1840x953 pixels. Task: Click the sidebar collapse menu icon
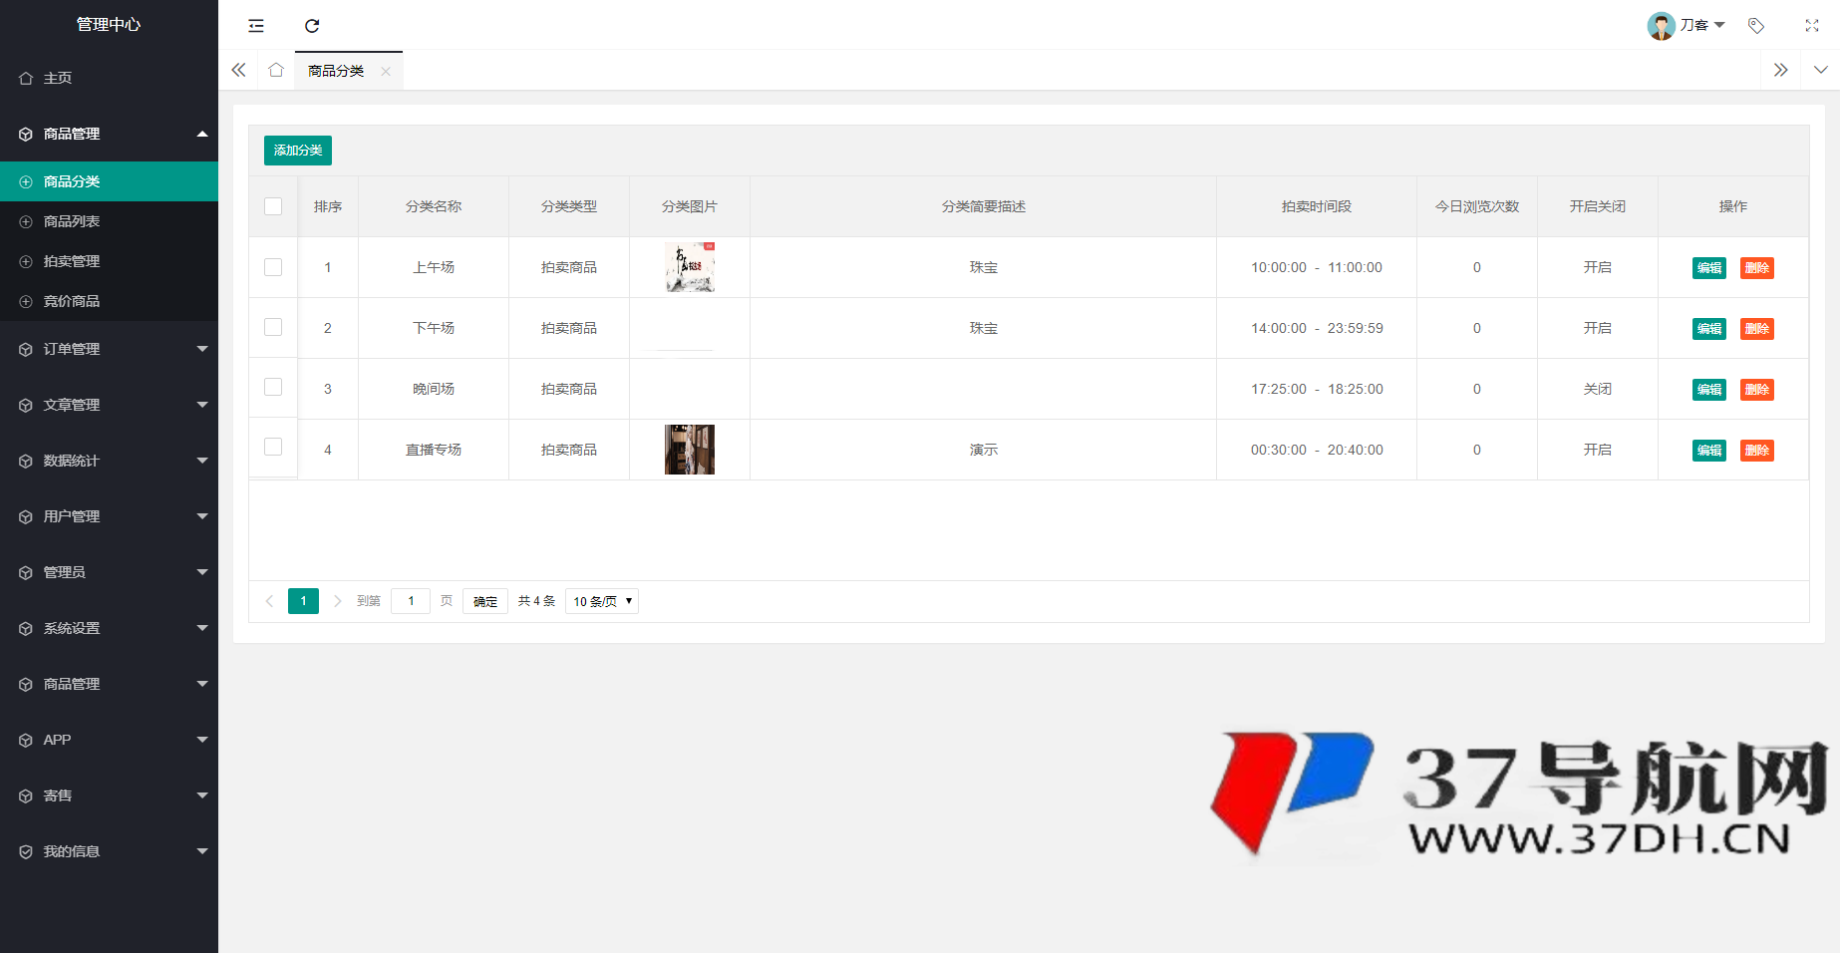click(256, 26)
